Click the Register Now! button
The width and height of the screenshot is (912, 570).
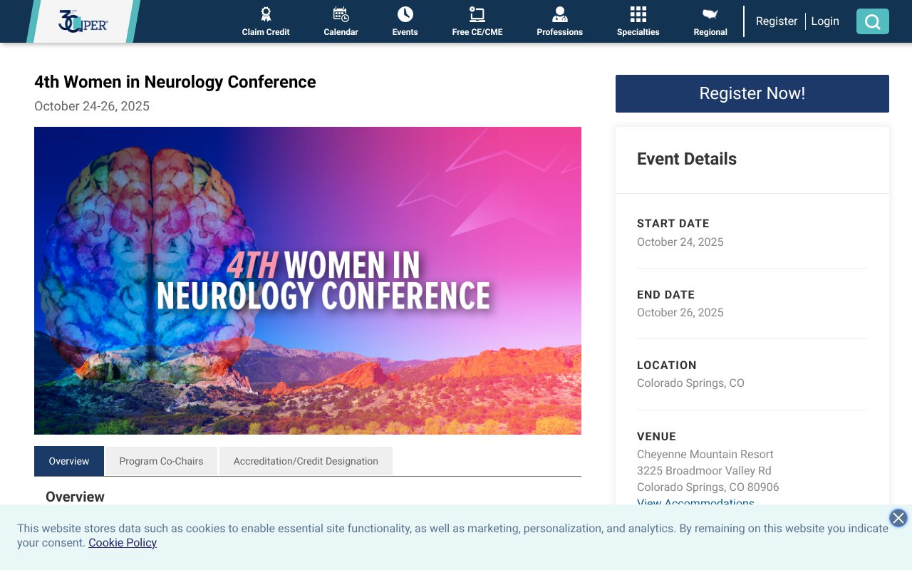click(x=752, y=93)
